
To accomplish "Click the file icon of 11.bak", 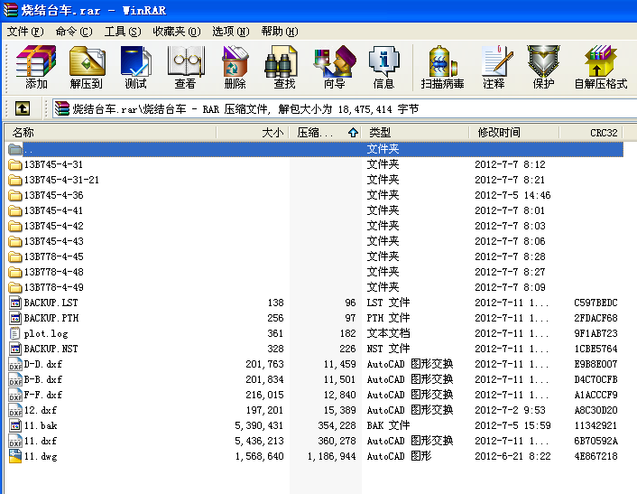I will coord(15,425).
